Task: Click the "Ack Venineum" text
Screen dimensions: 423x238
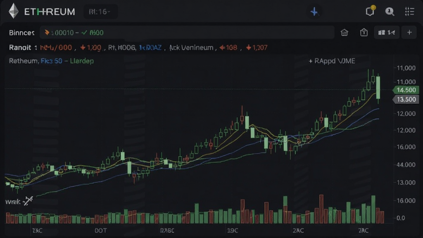Action: coord(191,48)
